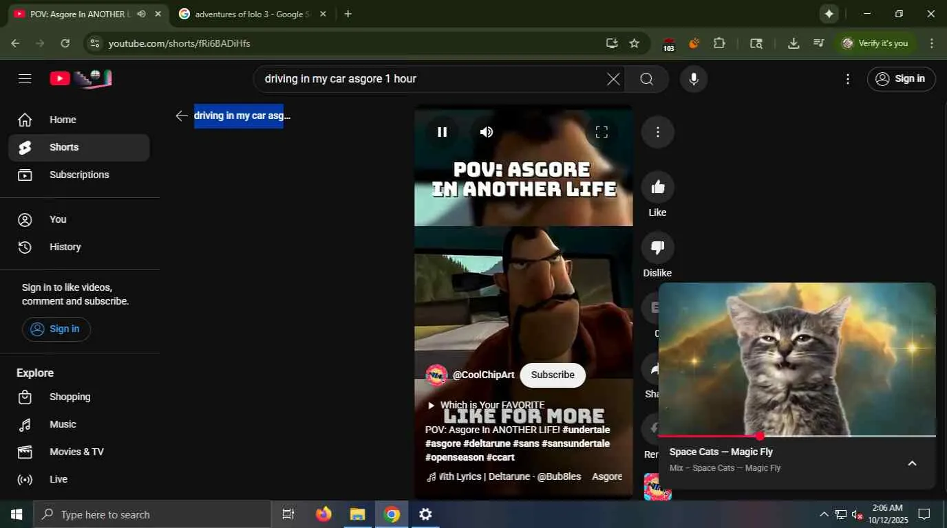This screenshot has height=528, width=947.
Task: Open the #undertale hashtag
Action: (x=586, y=430)
